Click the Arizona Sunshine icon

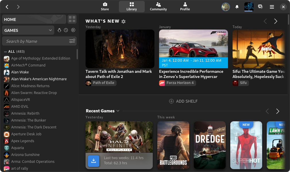point(7,155)
